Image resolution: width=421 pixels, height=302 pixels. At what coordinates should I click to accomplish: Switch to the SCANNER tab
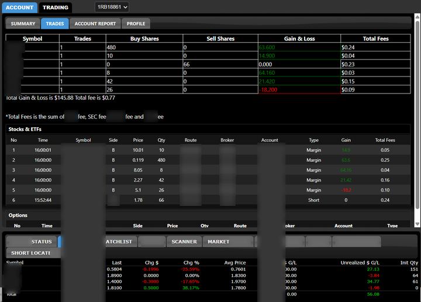184,242
